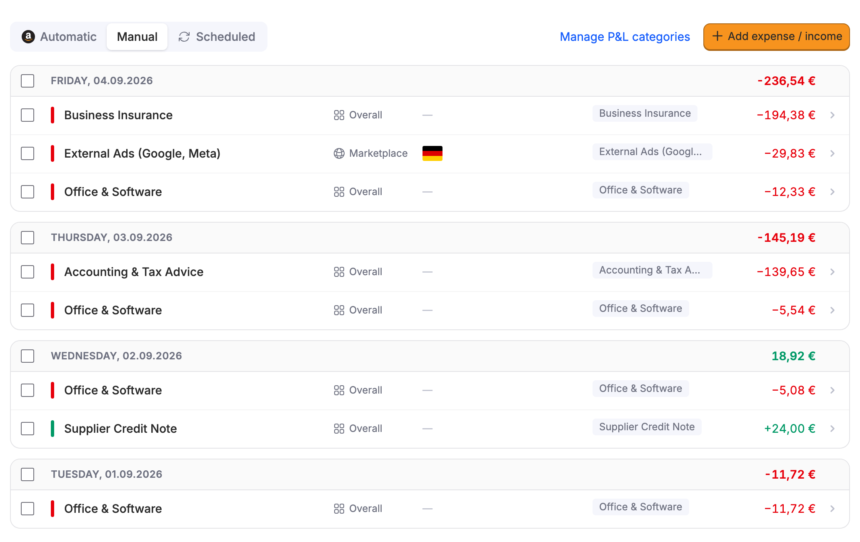Open Manage P&L categories link
Image resolution: width=860 pixels, height=542 pixels.
point(625,37)
